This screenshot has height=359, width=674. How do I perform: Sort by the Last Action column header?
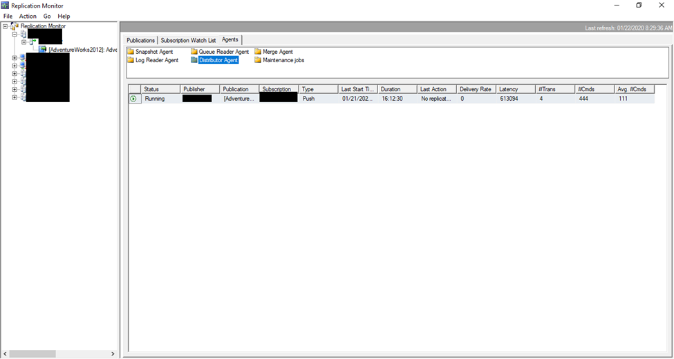click(x=437, y=89)
